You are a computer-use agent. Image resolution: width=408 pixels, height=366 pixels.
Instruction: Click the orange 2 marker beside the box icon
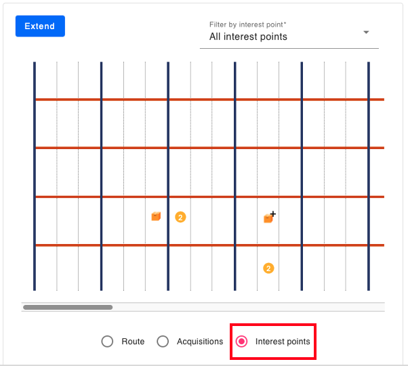point(180,217)
